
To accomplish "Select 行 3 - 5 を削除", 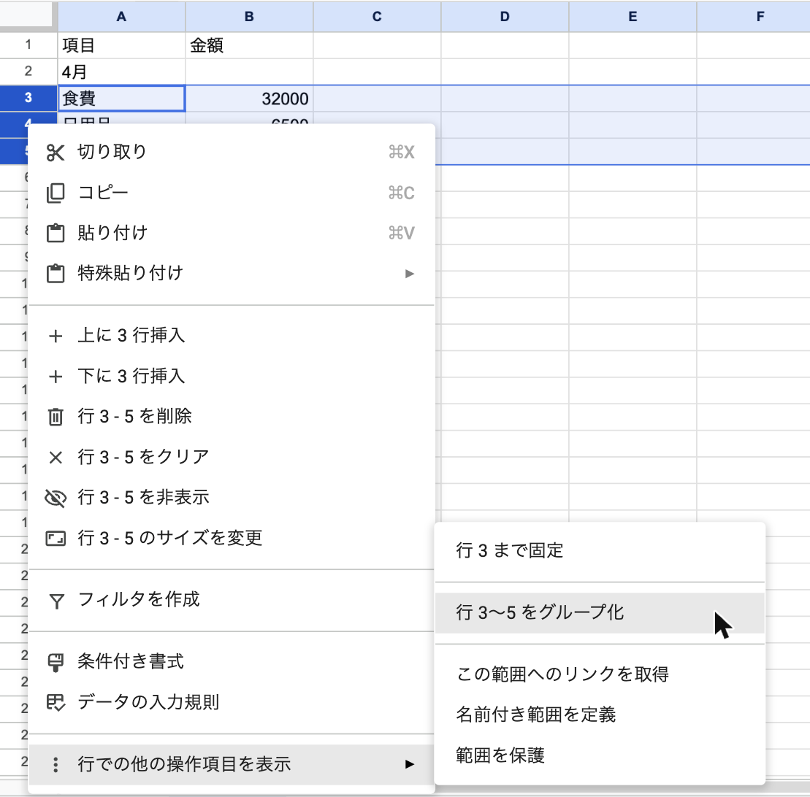I will pyautogui.click(x=232, y=417).
